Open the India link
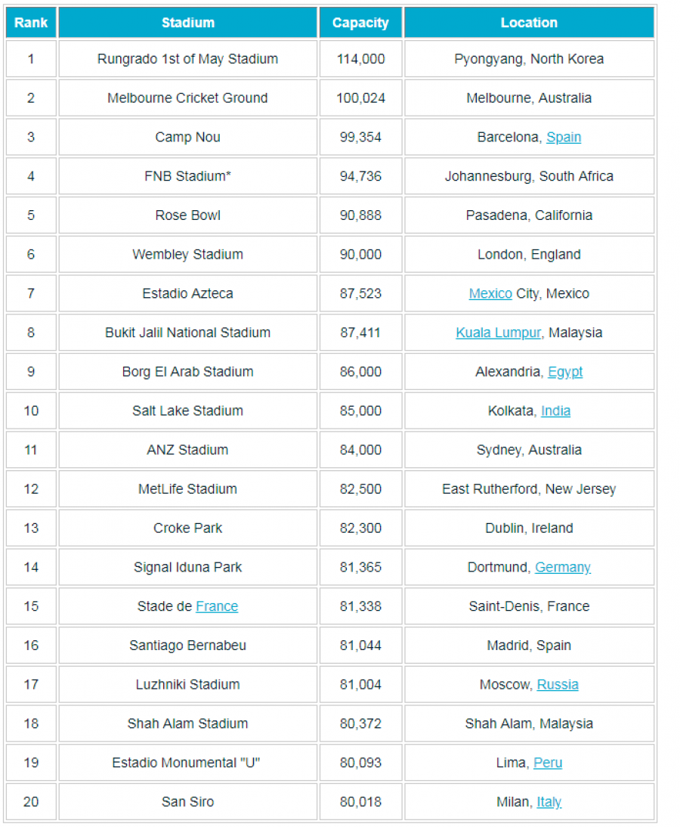 tap(555, 411)
